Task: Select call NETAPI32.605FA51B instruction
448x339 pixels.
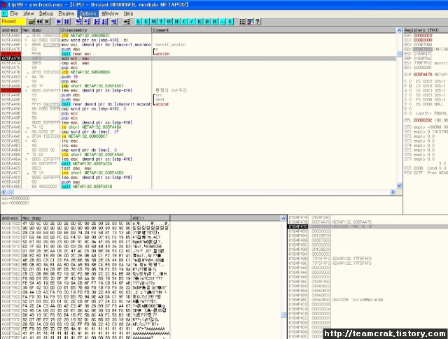Action: tap(199, 187)
